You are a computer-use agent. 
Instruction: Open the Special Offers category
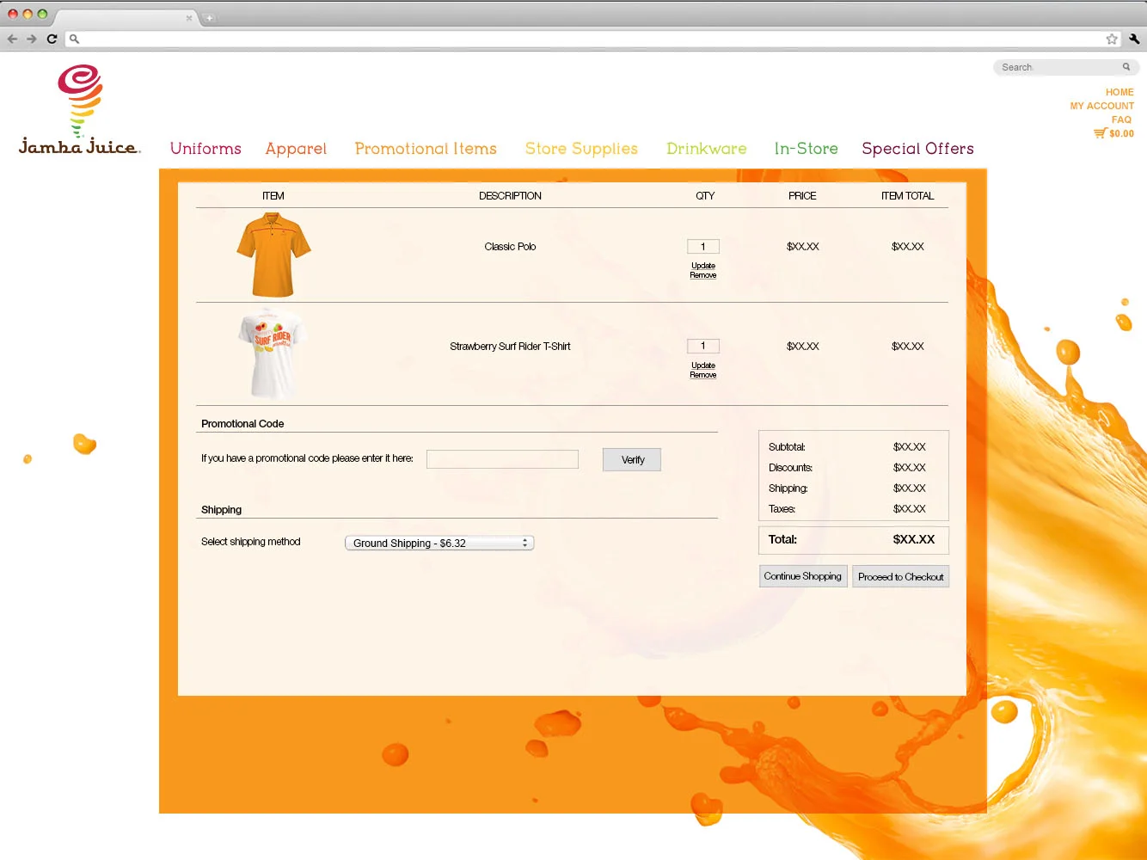coord(917,149)
